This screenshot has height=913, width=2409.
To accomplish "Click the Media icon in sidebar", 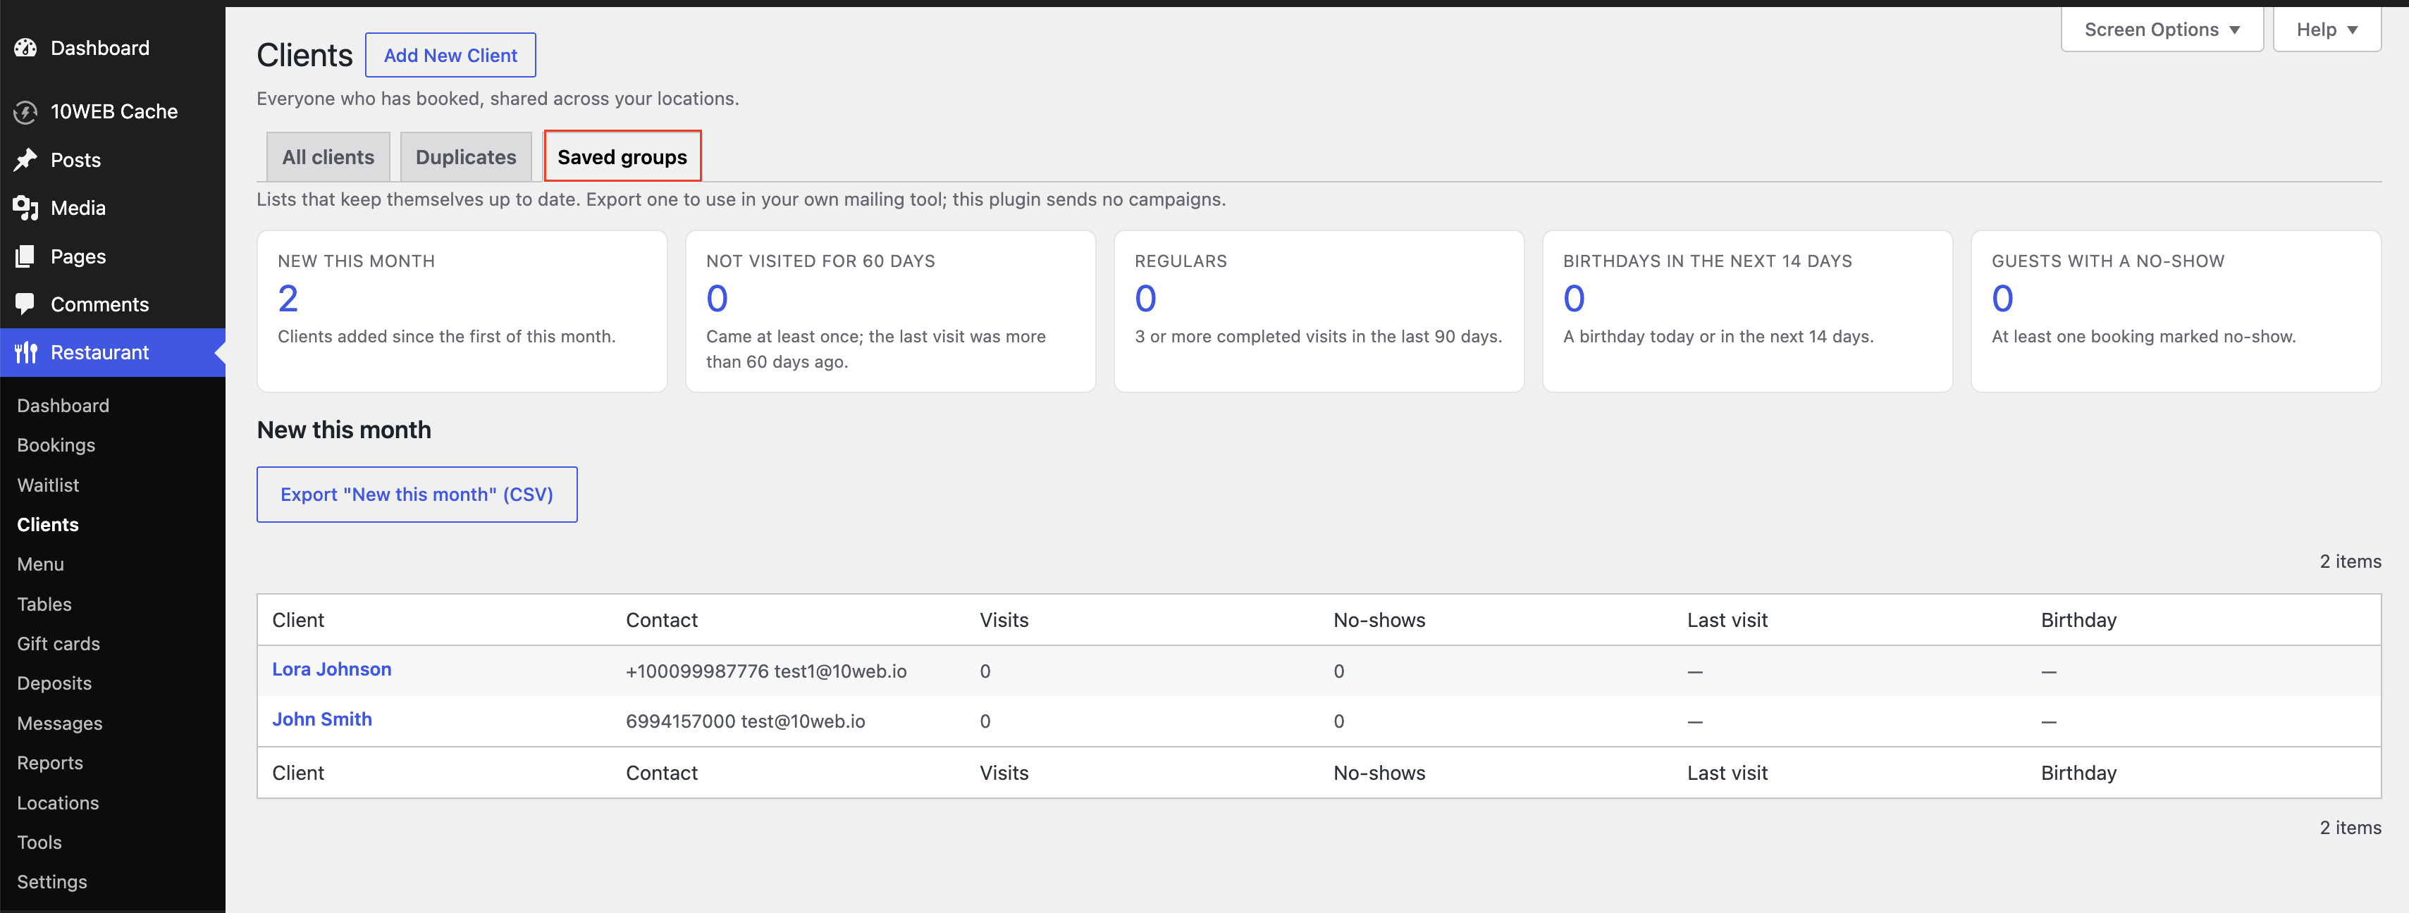I will pyautogui.click(x=25, y=209).
